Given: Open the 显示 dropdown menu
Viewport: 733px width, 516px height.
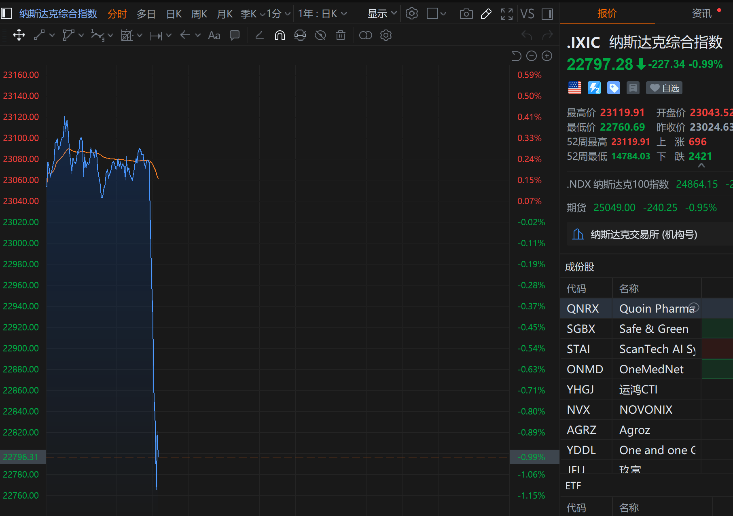Looking at the screenshot, I should 381,14.
